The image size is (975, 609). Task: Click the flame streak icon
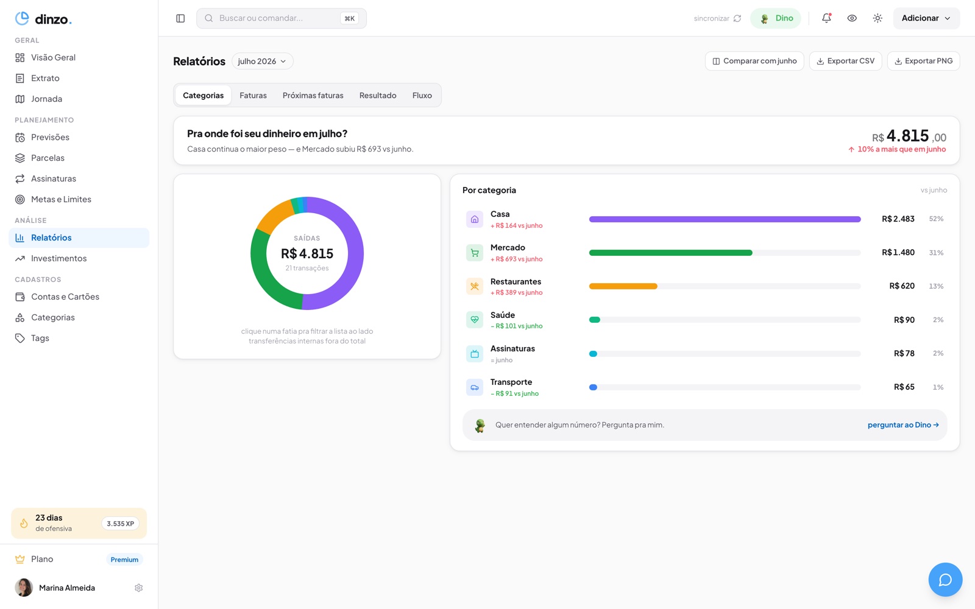tap(24, 523)
